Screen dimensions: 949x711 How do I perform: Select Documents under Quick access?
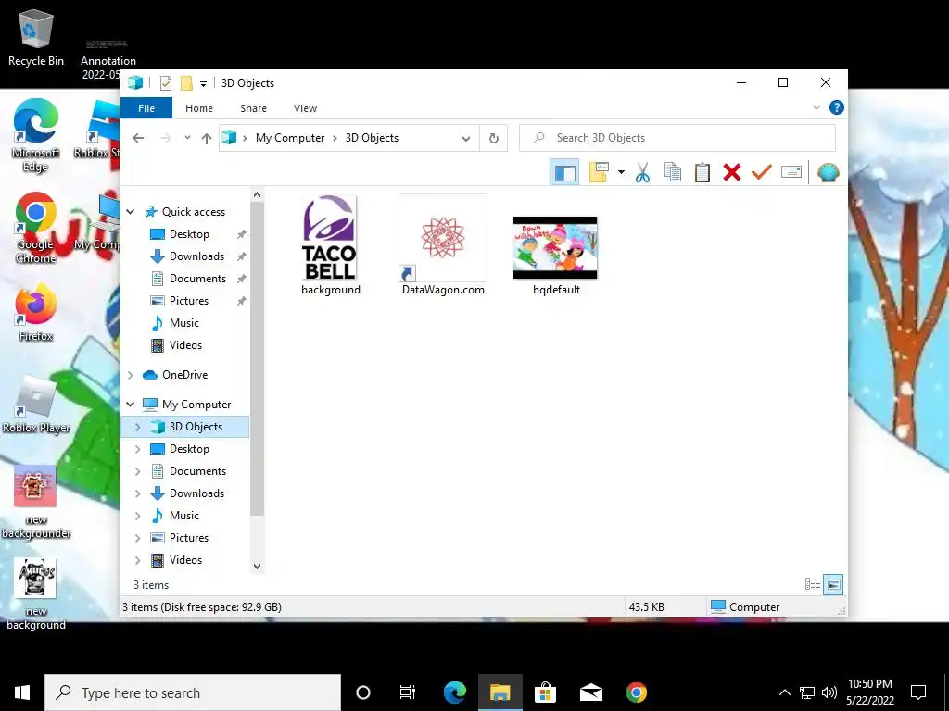tap(197, 279)
